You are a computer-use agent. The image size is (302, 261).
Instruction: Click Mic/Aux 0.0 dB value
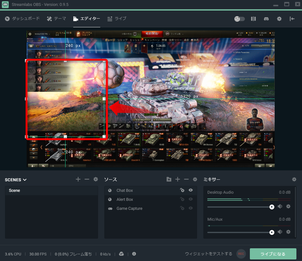(285, 219)
